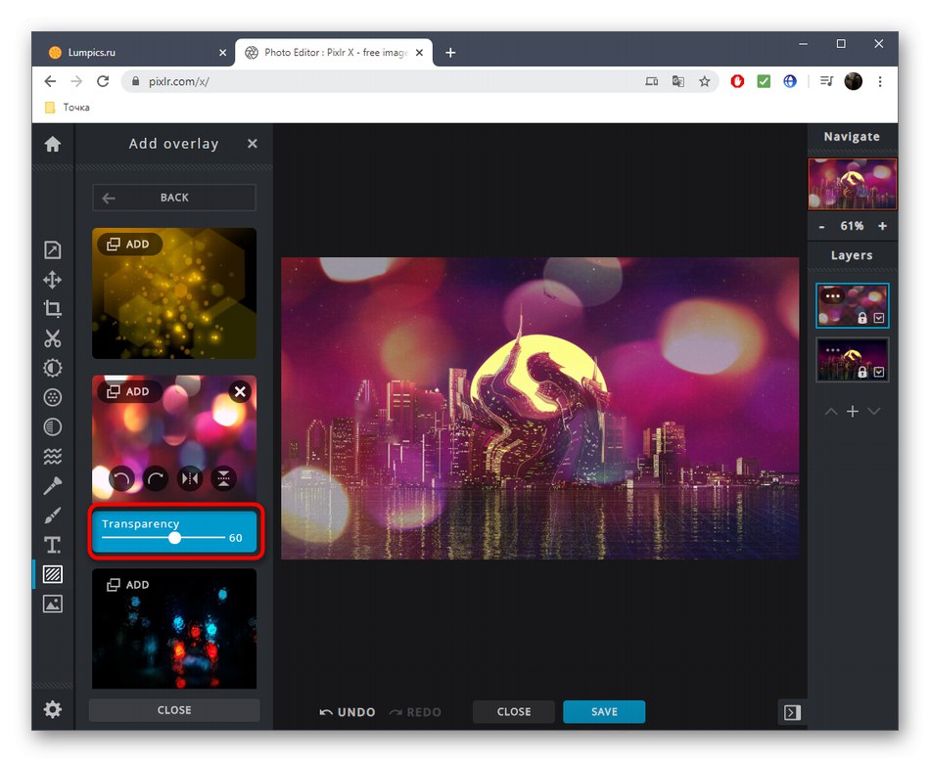Open the Точка bookmarks folder
The height and width of the screenshot is (762, 930).
click(66, 107)
